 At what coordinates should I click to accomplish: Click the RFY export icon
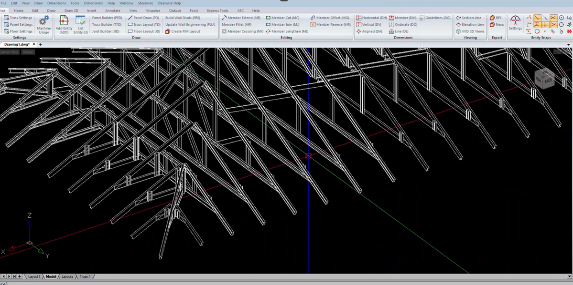pyautogui.click(x=496, y=18)
